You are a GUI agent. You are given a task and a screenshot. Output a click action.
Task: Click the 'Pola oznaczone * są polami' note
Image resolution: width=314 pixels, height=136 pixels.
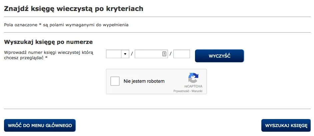tap(66, 25)
